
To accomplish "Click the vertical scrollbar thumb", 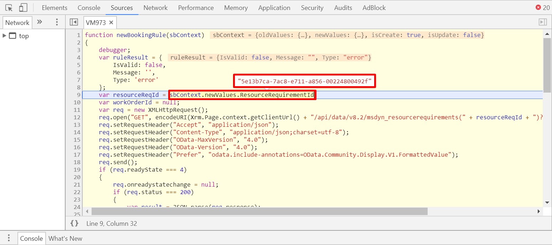I will click(547, 65).
